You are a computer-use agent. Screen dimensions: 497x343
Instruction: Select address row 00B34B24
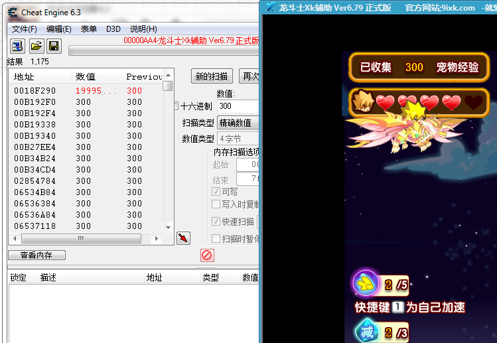[86, 158]
